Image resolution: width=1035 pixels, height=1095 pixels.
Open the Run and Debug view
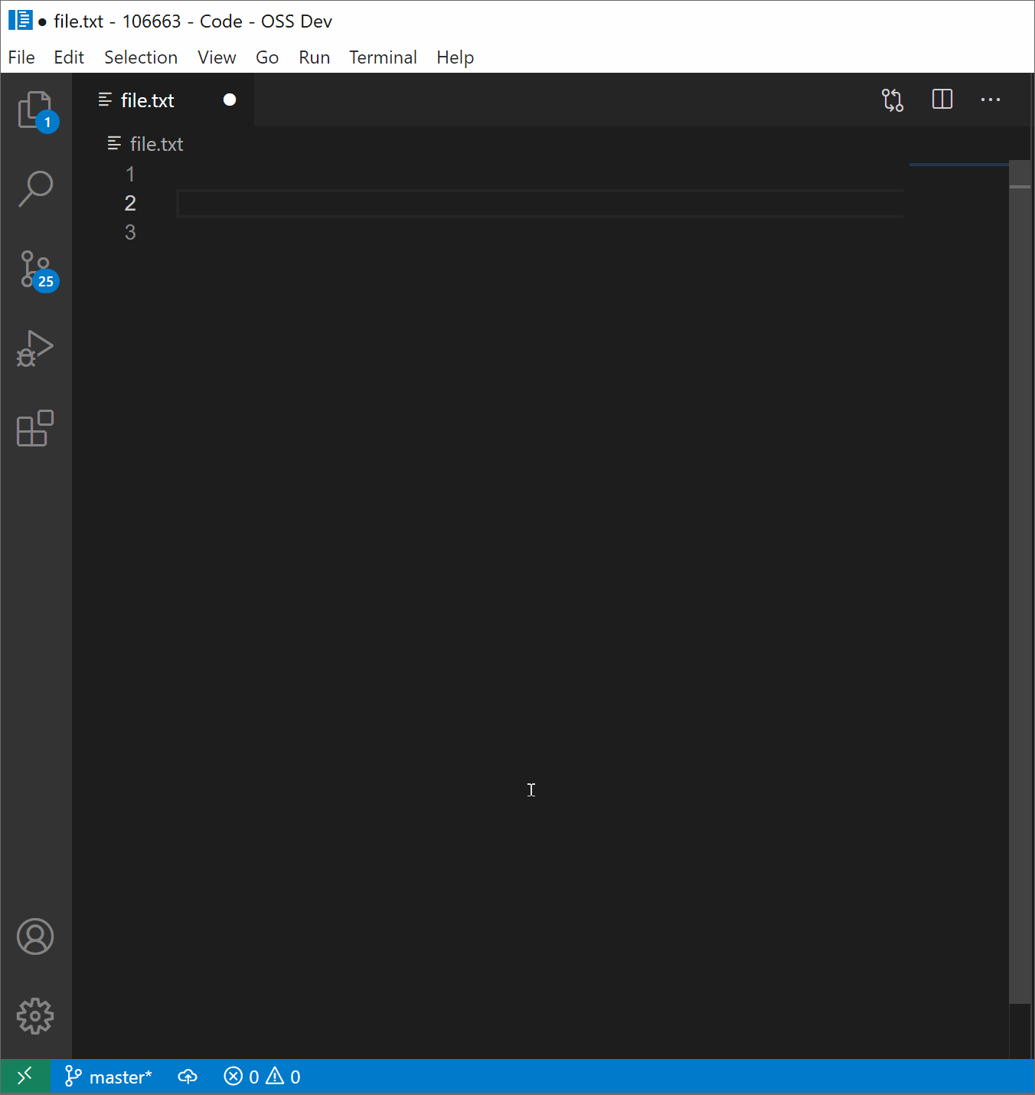tap(35, 348)
